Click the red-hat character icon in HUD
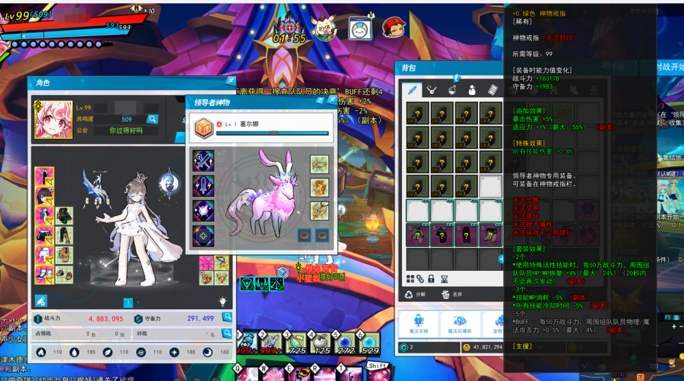684x381 pixels. (394, 27)
